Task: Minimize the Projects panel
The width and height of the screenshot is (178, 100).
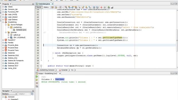Action: pos(33,4)
